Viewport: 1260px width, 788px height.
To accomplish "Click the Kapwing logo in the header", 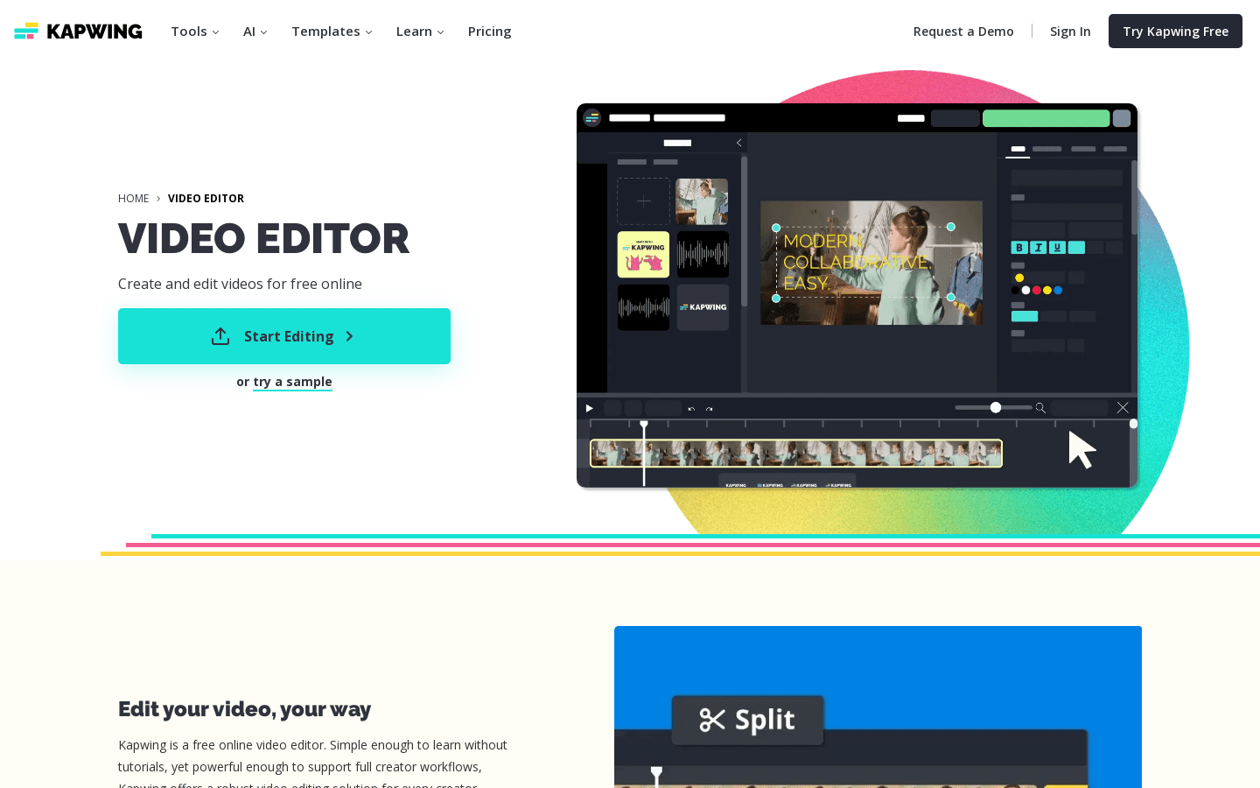I will click(x=77, y=31).
